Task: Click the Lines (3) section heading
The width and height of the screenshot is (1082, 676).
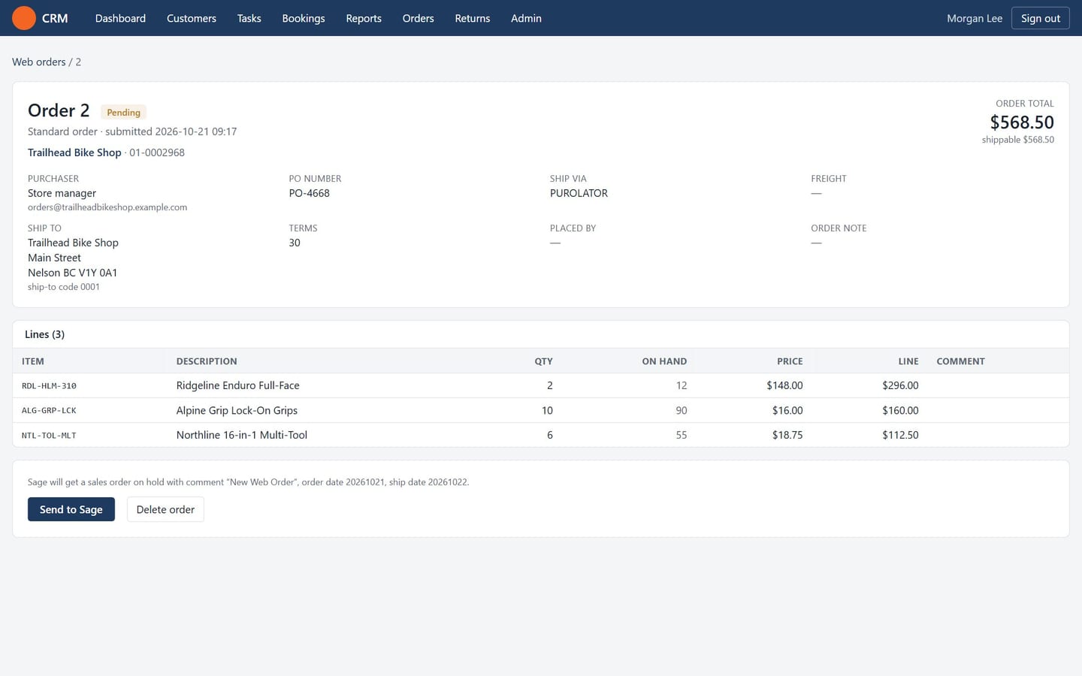Action: pyautogui.click(x=44, y=334)
